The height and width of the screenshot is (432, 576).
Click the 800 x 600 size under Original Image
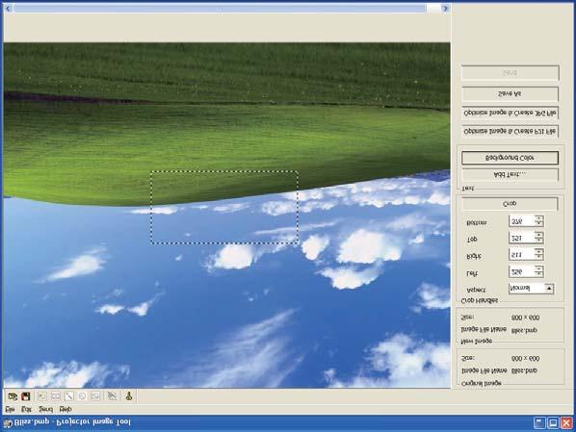coord(525,358)
